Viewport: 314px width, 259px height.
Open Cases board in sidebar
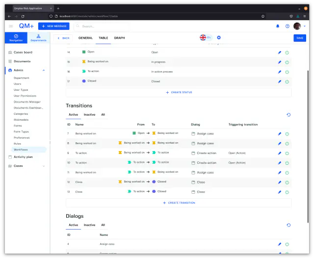pyautogui.click(x=23, y=52)
